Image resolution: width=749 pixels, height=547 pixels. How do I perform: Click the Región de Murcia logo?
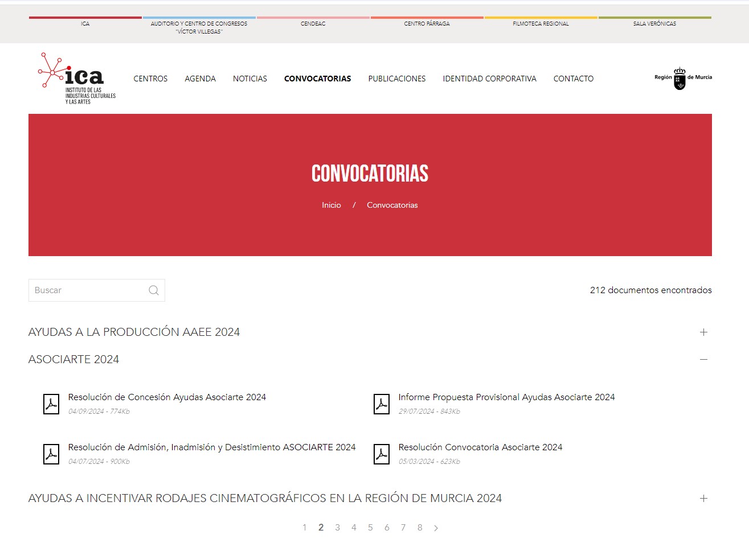click(682, 79)
